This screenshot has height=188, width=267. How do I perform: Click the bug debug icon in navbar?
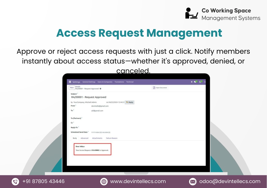tap(192, 82)
